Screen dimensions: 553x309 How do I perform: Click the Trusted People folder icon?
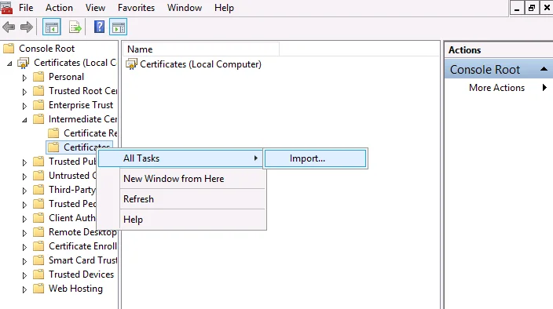[x=38, y=204]
